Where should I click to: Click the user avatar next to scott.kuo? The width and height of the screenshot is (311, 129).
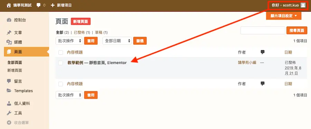[x=303, y=6]
